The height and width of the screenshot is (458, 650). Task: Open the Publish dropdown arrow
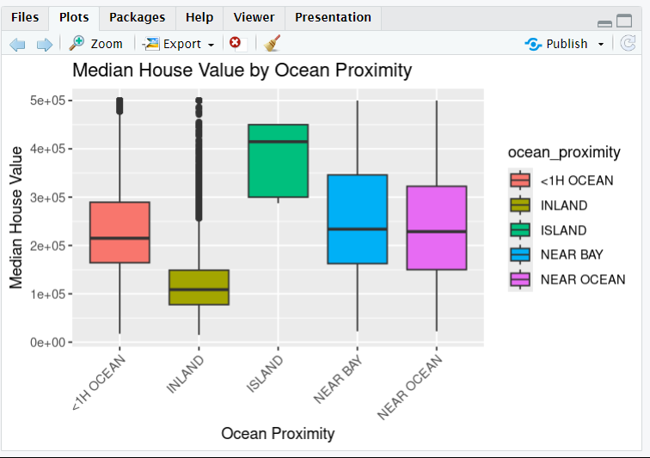[x=601, y=45]
